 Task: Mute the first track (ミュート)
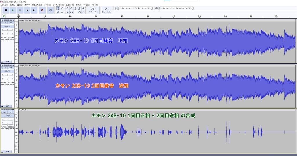click(x=4, y=23)
